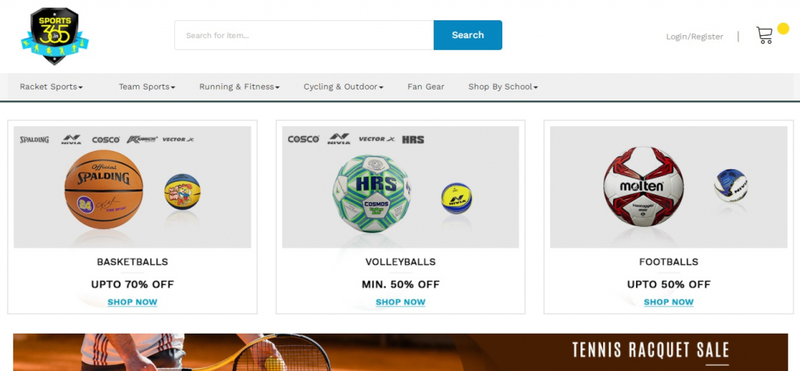The height and width of the screenshot is (371, 800).
Task: Open the shopping cart icon
Action: pos(764,35)
